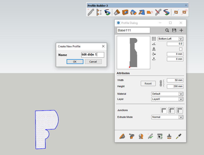This screenshot has width=204, height=155.
Task: Click the apply-attributes checkmark profile icon
Action: point(150,136)
